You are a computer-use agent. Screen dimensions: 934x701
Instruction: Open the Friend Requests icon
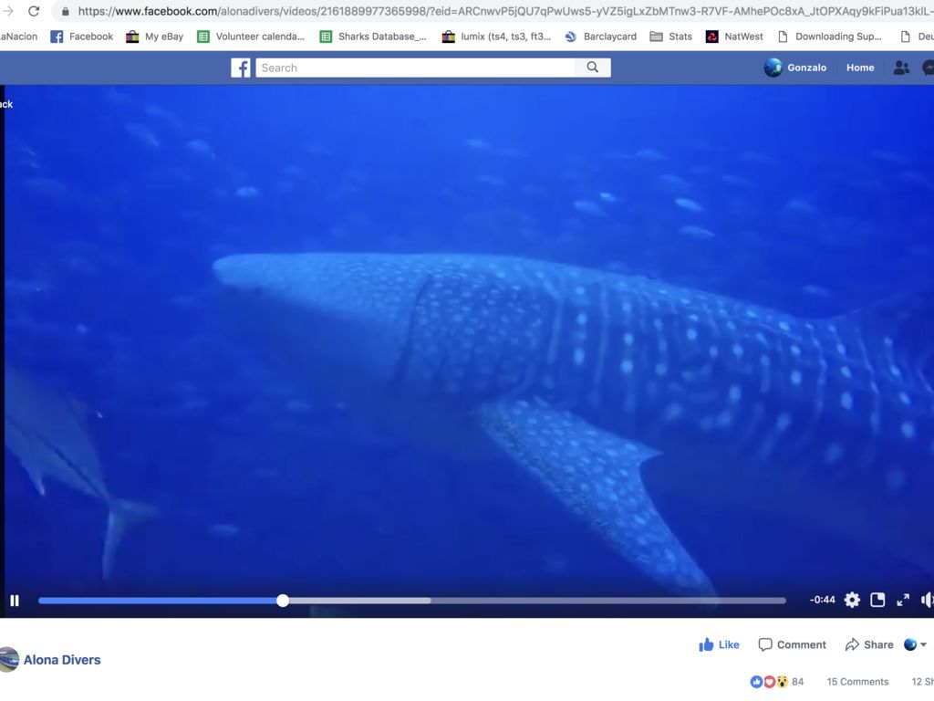pos(901,68)
